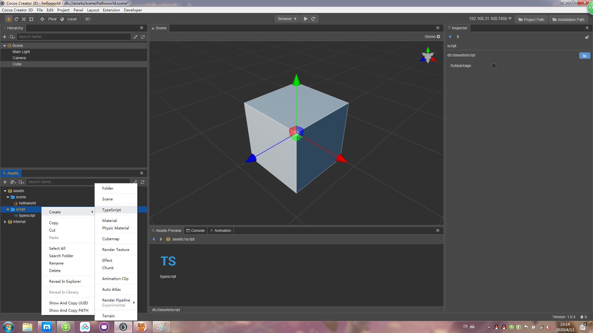
Task: Toggle the 3D view mode button
Action: [x=87, y=19]
